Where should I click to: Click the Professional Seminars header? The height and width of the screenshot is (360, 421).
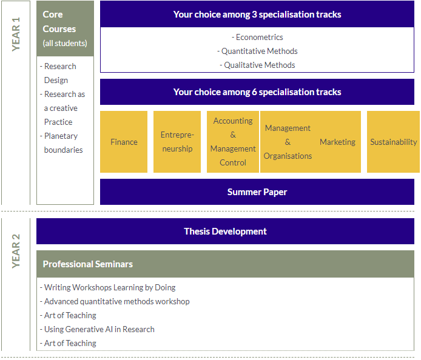[x=225, y=264]
